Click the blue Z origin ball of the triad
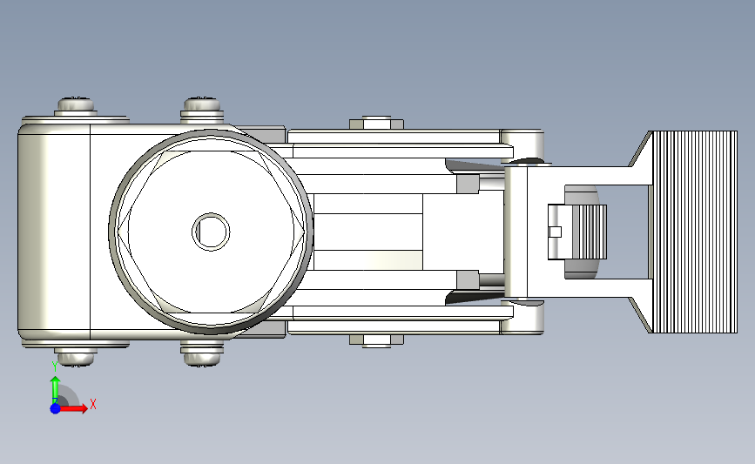This screenshot has width=755, height=464. (56, 408)
